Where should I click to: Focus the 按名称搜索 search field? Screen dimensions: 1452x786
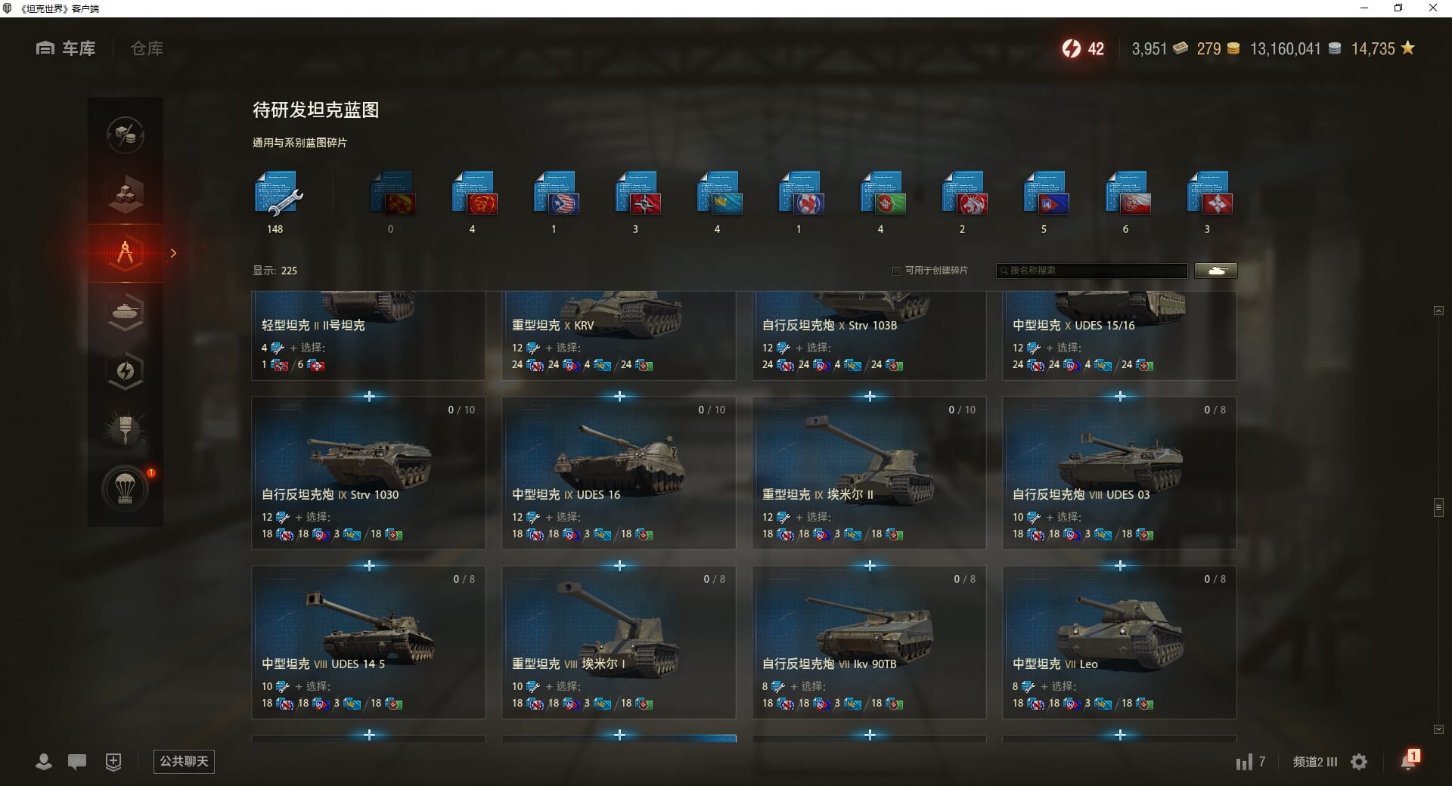[x=1092, y=271]
